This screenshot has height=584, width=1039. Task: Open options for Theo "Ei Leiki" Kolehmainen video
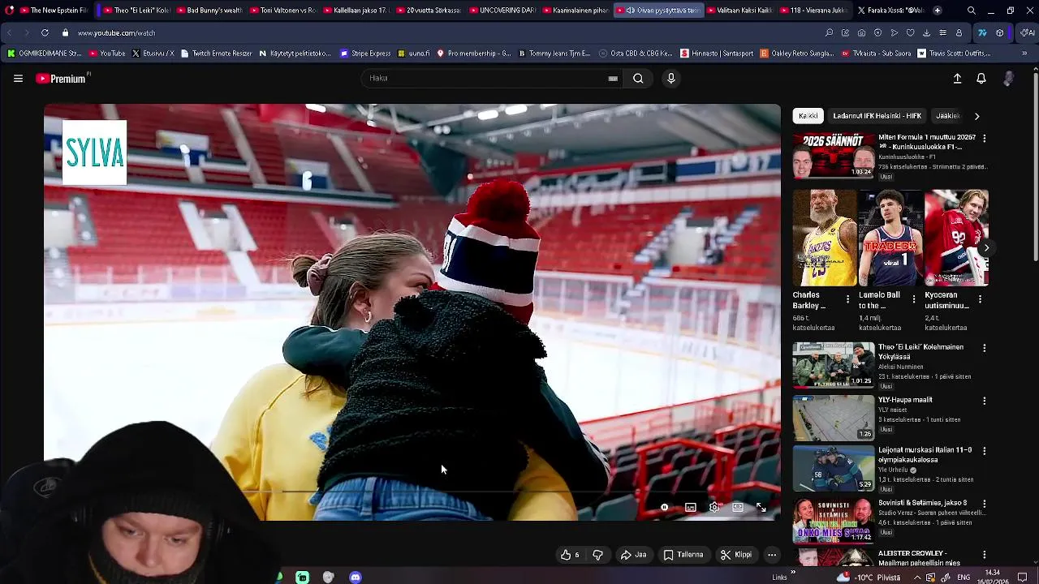[x=985, y=348]
